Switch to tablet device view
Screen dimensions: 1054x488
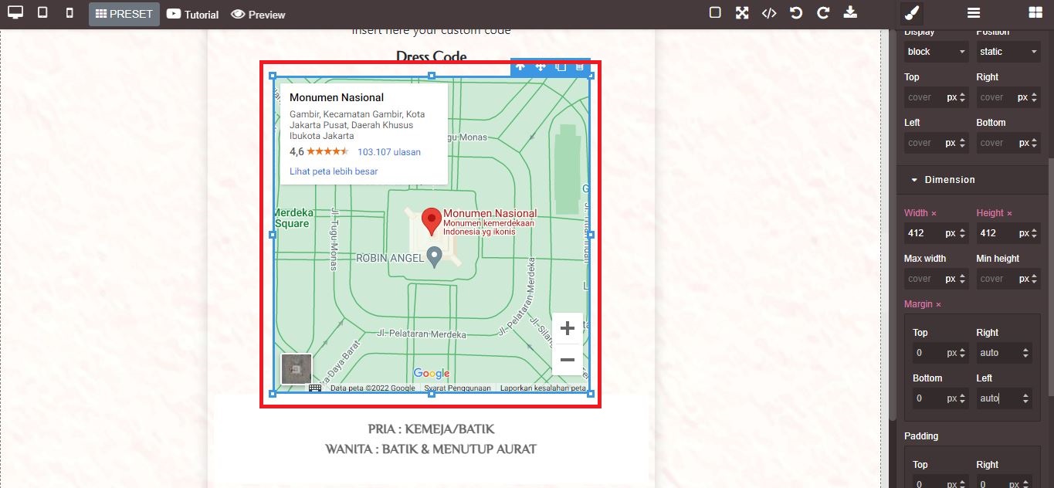click(43, 13)
